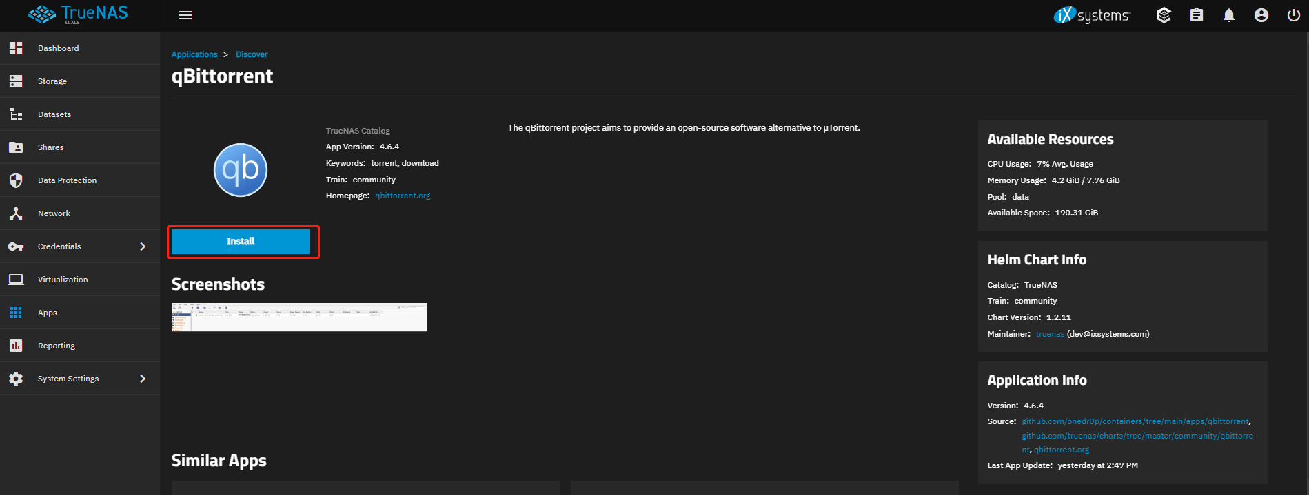The width and height of the screenshot is (1309, 495).
Task: Open the Dashboard menu item
Action: point(80,48)
